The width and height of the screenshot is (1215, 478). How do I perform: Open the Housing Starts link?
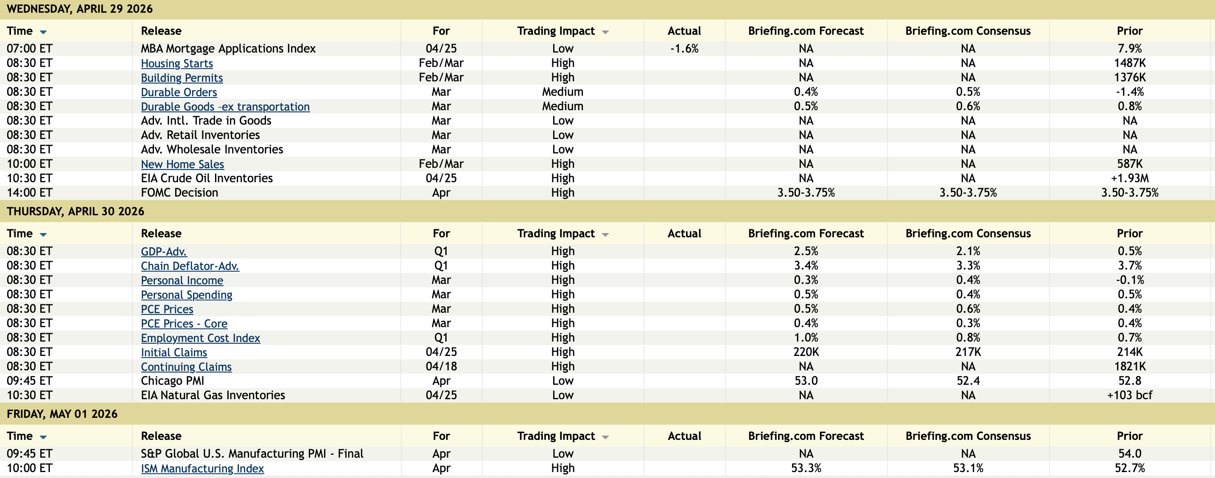177,63
